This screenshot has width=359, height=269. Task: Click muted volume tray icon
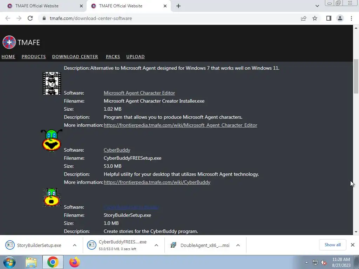[x=324, y=263]
